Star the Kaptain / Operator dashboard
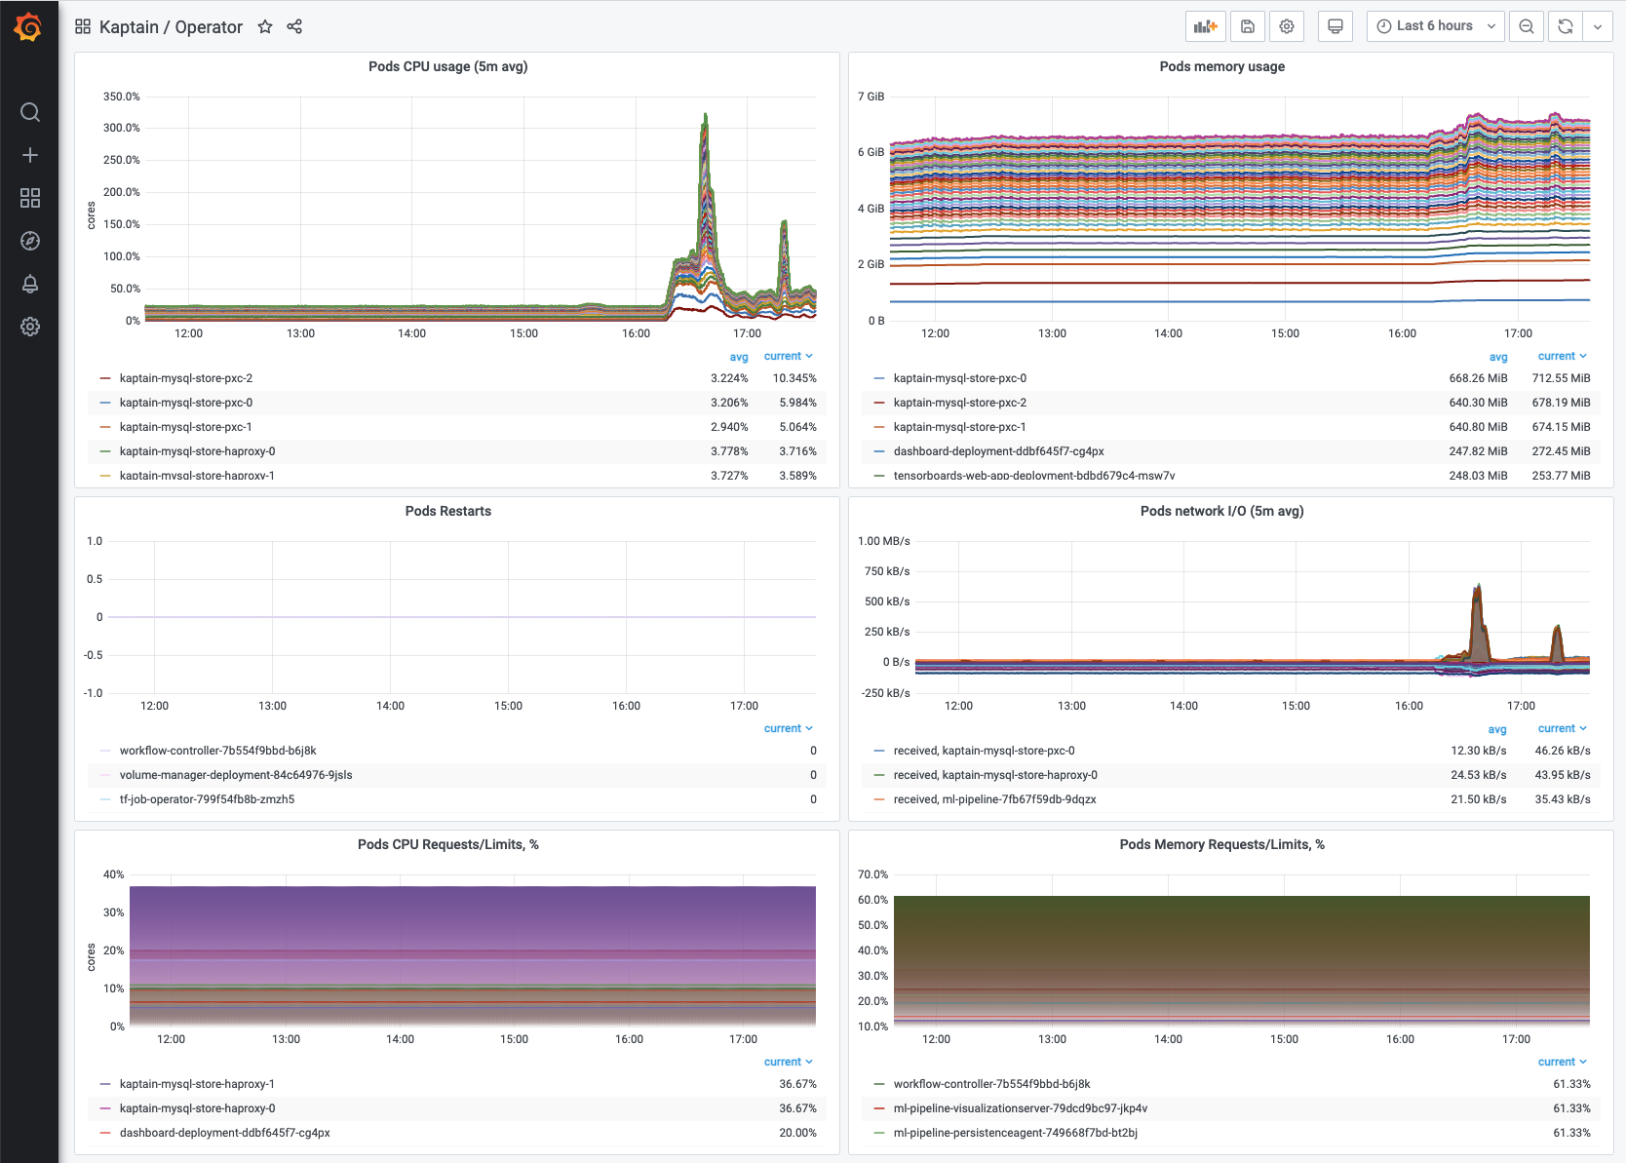Screen dimensions: 1626x1163 [265, 27]
